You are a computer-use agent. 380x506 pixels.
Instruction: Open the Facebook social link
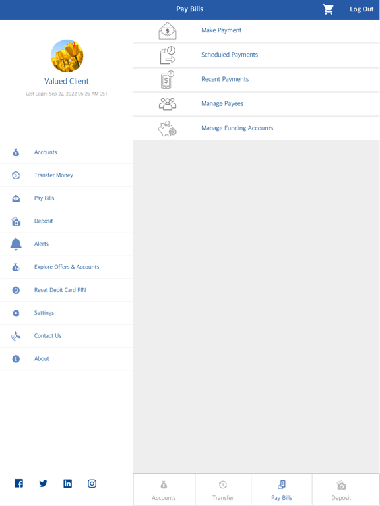(18, 484)
